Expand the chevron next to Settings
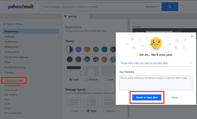This screenshot has height=119, width=197. [91, 16]
